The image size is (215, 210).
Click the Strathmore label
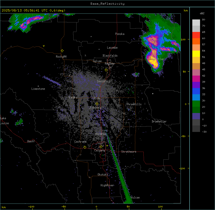(x=129, y=152)
